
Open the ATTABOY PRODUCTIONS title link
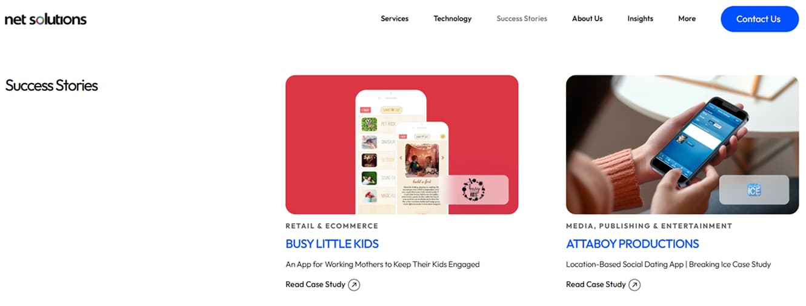coord(632,244)
